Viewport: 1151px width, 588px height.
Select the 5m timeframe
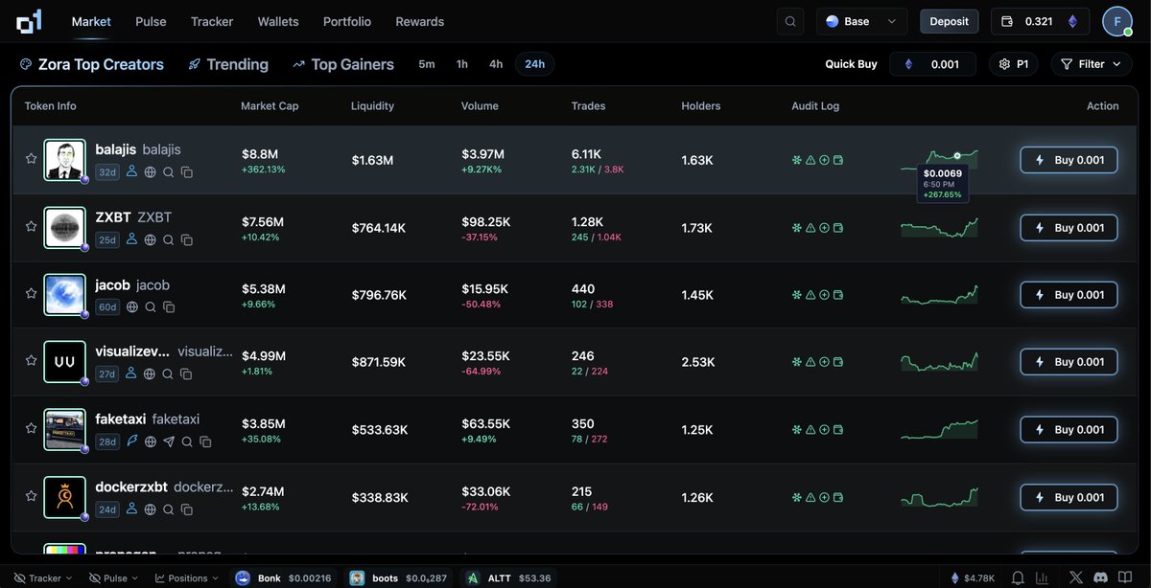pyautogui.click(x=427, y=64)
